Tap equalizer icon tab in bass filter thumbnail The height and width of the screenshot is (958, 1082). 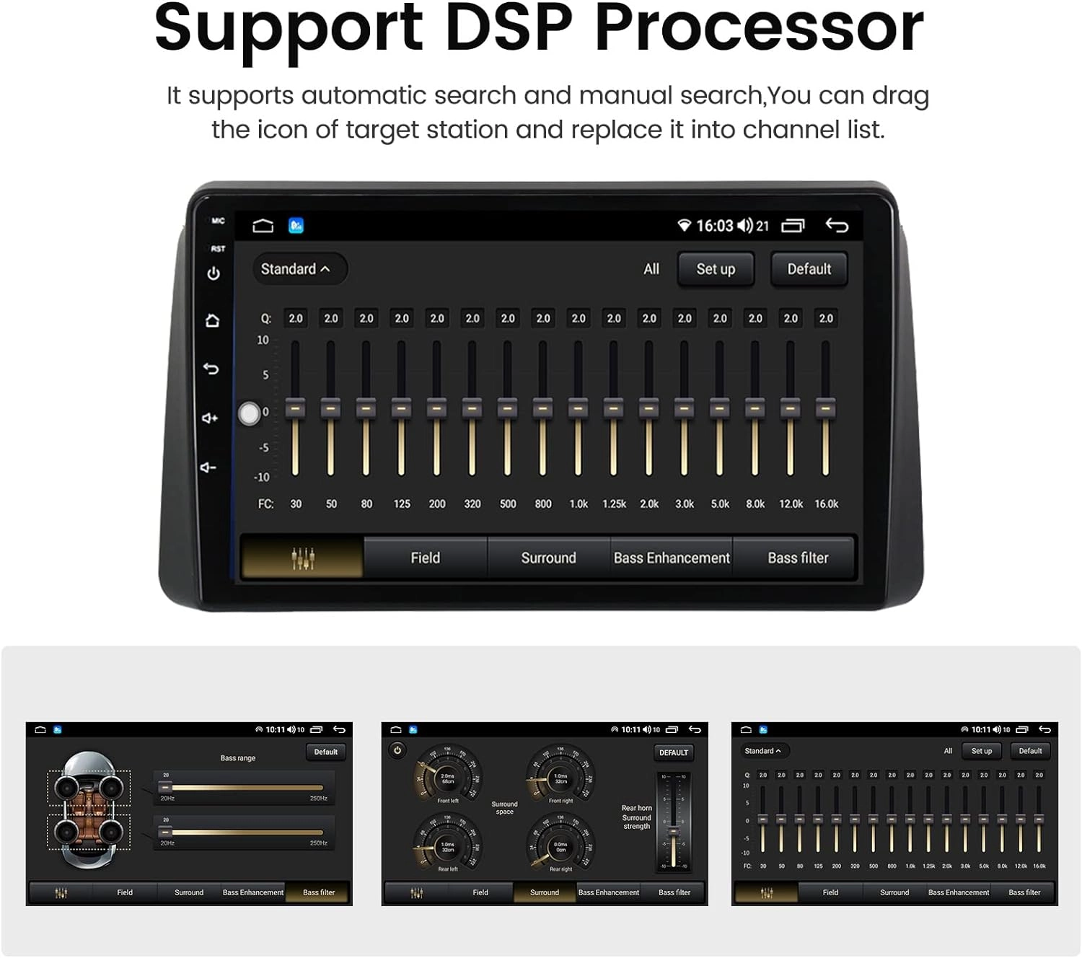click(61, 892)
